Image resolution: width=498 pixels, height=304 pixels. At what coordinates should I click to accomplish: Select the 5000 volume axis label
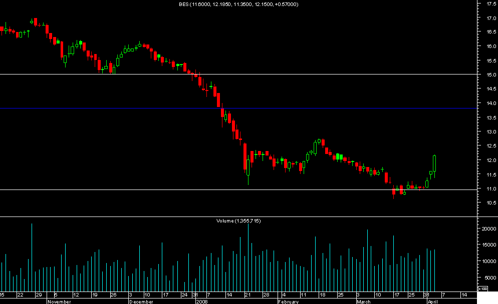pyautogui.click(x=490, y=277)
